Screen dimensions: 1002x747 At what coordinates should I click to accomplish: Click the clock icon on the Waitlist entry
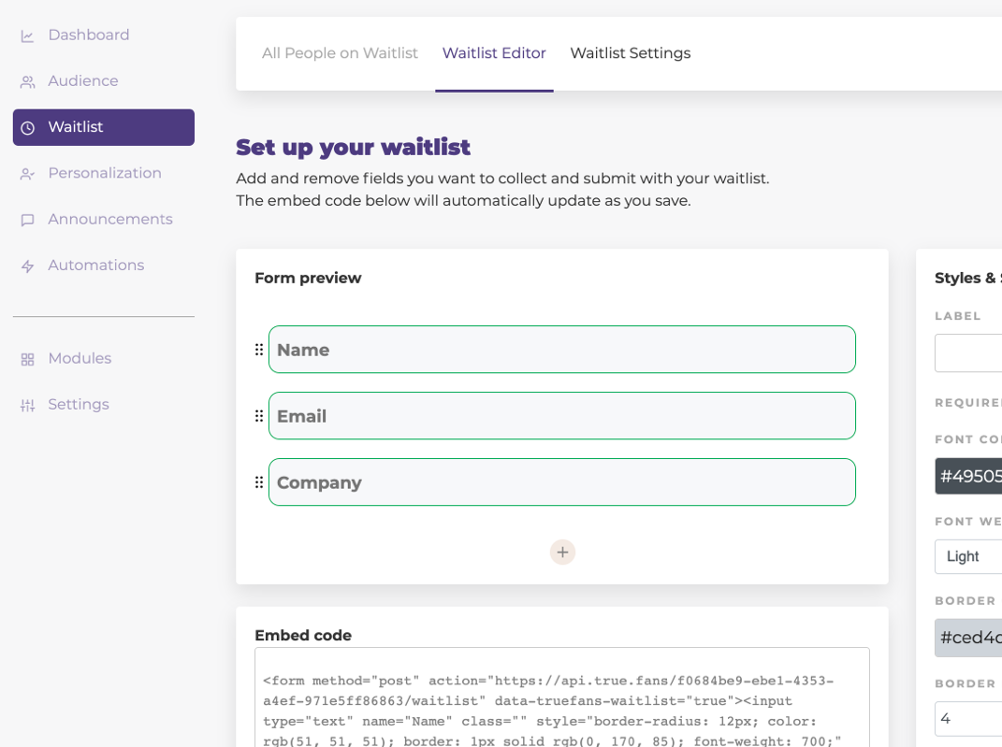[27, 127]
